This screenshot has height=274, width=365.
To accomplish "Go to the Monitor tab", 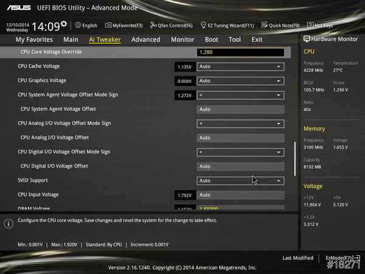I will pyautogui.click(x=182, y=40).
